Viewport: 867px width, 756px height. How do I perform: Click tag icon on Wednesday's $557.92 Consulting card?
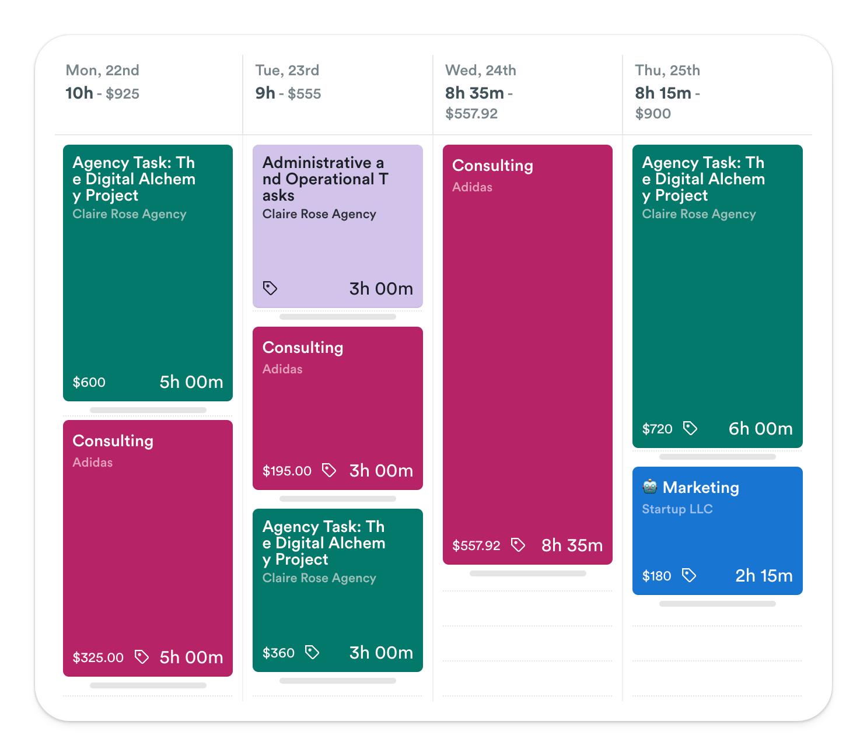[518, 545]
